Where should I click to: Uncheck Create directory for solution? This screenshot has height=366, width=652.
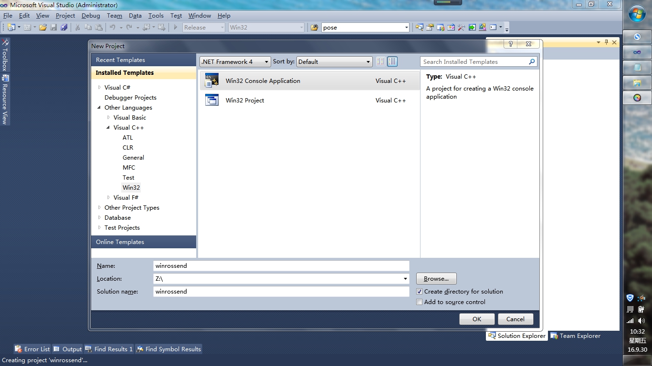click(420, 292)
